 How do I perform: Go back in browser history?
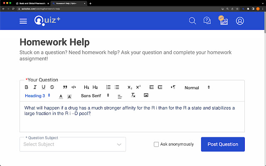3,9
